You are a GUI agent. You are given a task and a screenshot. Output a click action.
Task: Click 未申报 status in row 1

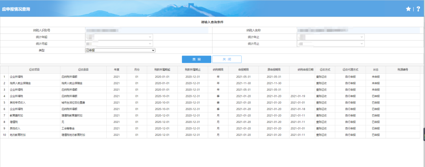(376, 77)
